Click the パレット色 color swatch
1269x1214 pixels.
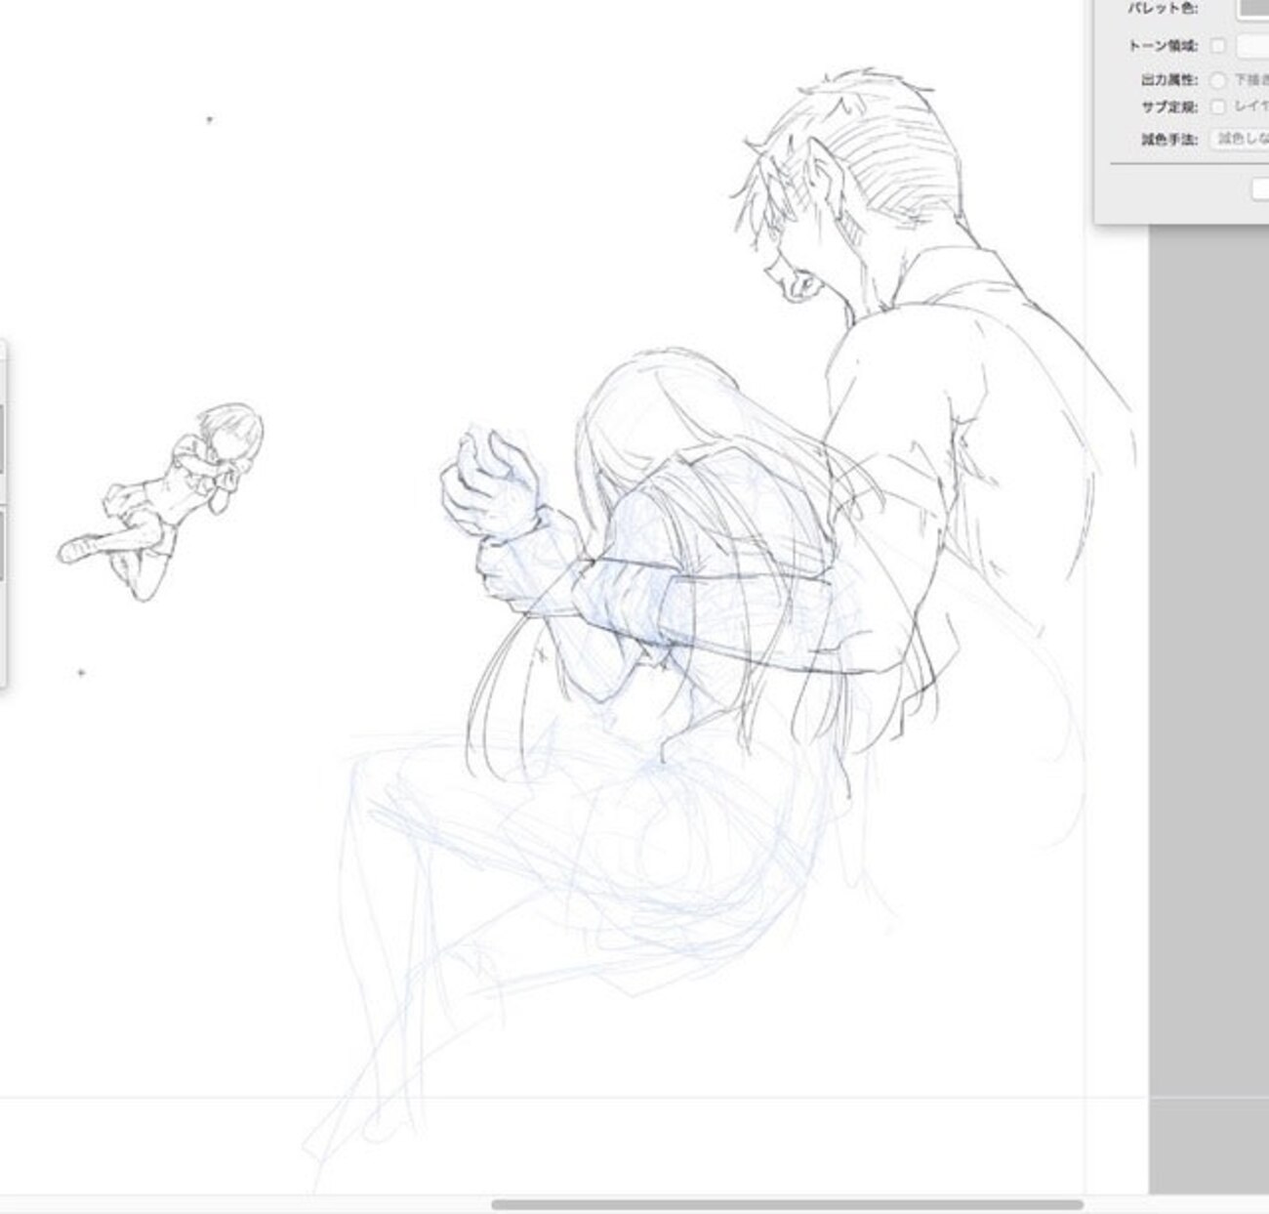pos(1253,8)
